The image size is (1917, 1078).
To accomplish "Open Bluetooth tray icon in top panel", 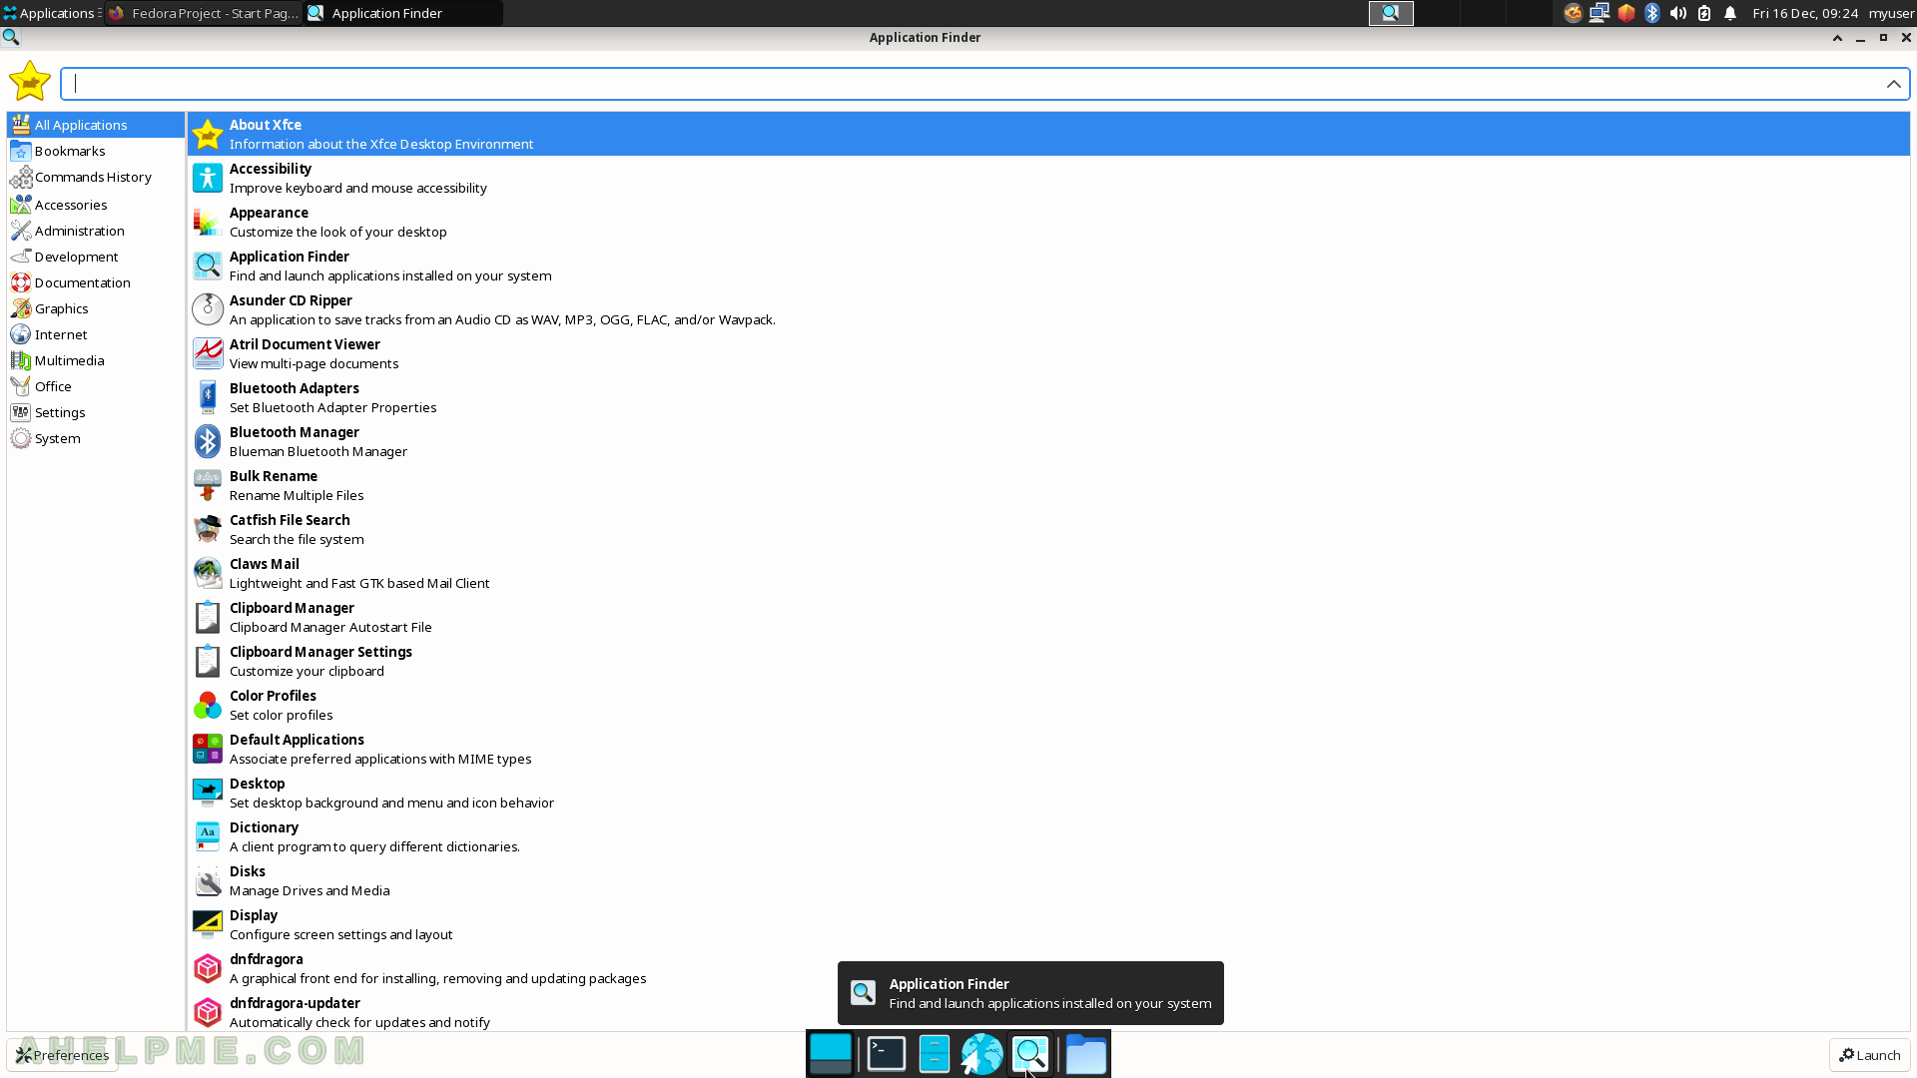I will coord(1652,13).
